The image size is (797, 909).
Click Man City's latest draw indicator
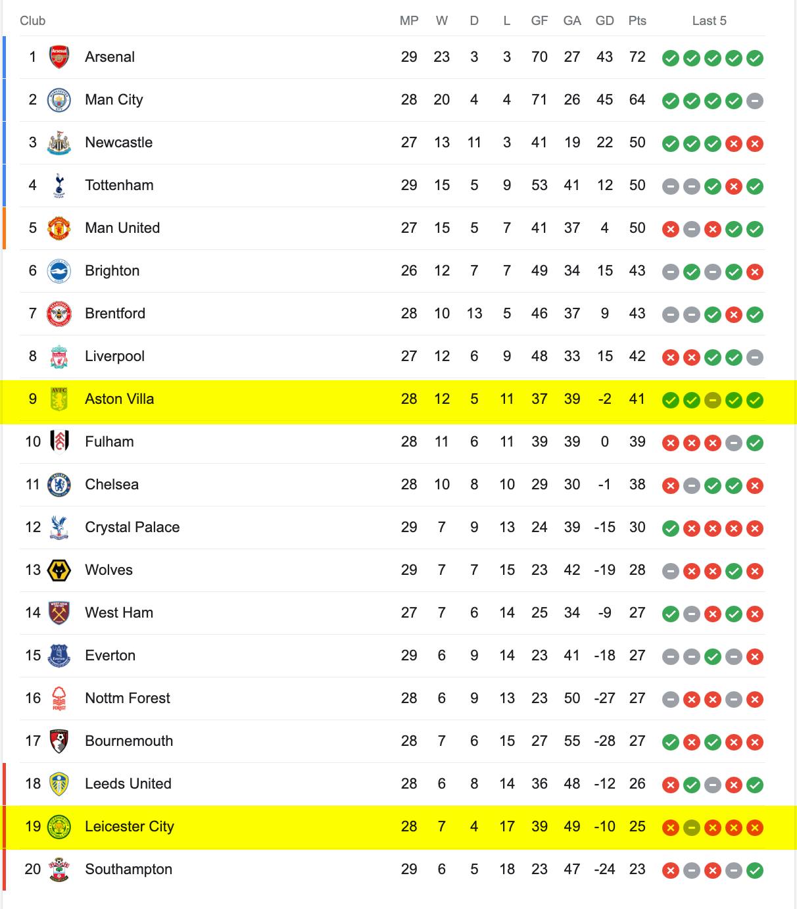coord(755,101)
